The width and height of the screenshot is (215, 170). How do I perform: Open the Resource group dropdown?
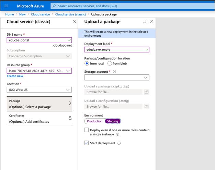pos(39,71)
